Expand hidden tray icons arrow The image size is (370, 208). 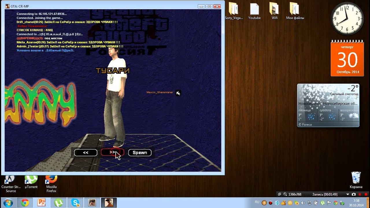pyautogui.click(x=264, y=203)
